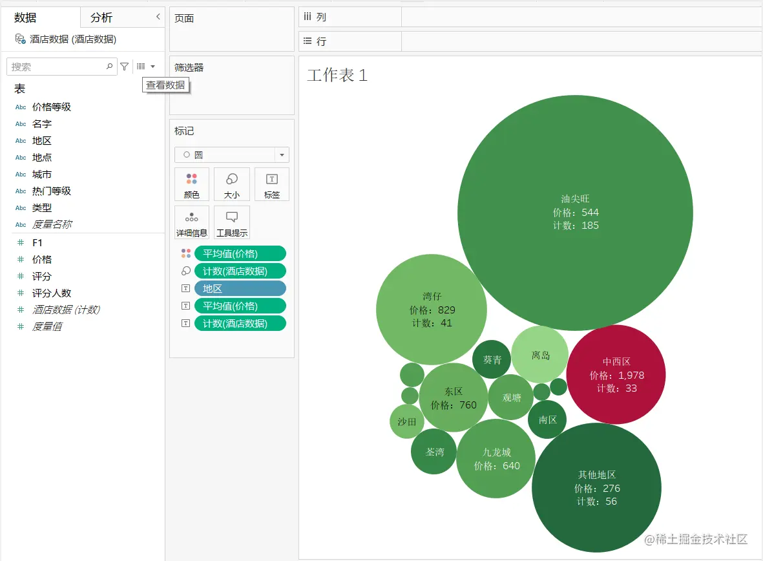Click the Abc icon next to 城市
Screen dimensions: 763x561
[x=21, y=175]
